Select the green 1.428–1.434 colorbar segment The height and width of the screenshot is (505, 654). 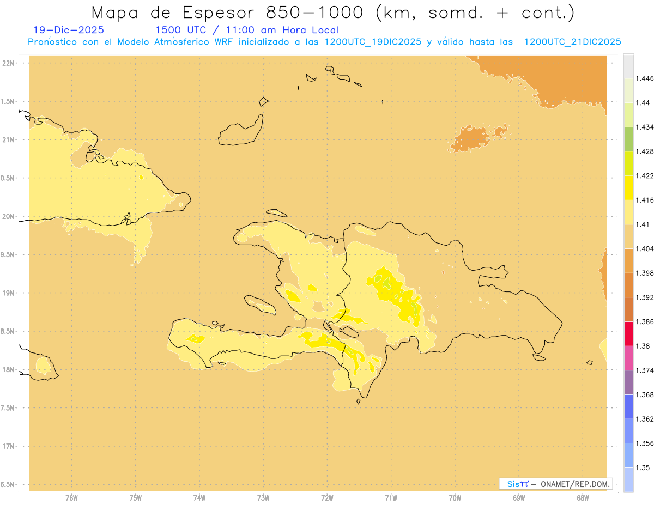[x=628, y=139]
